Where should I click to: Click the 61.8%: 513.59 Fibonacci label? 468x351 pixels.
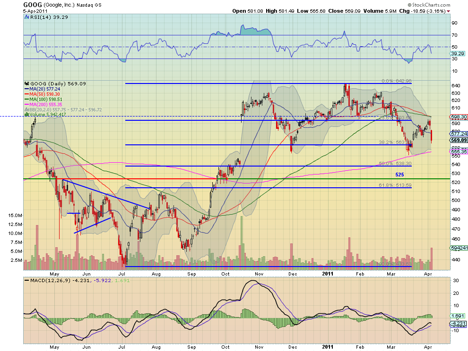[395, 185]
